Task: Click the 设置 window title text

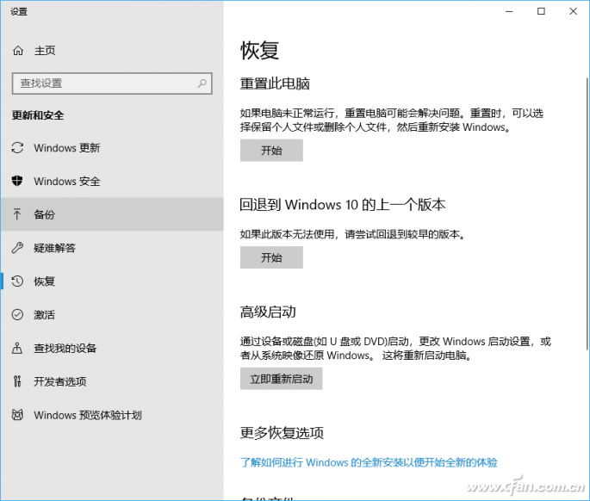Action: pos(19,12)
